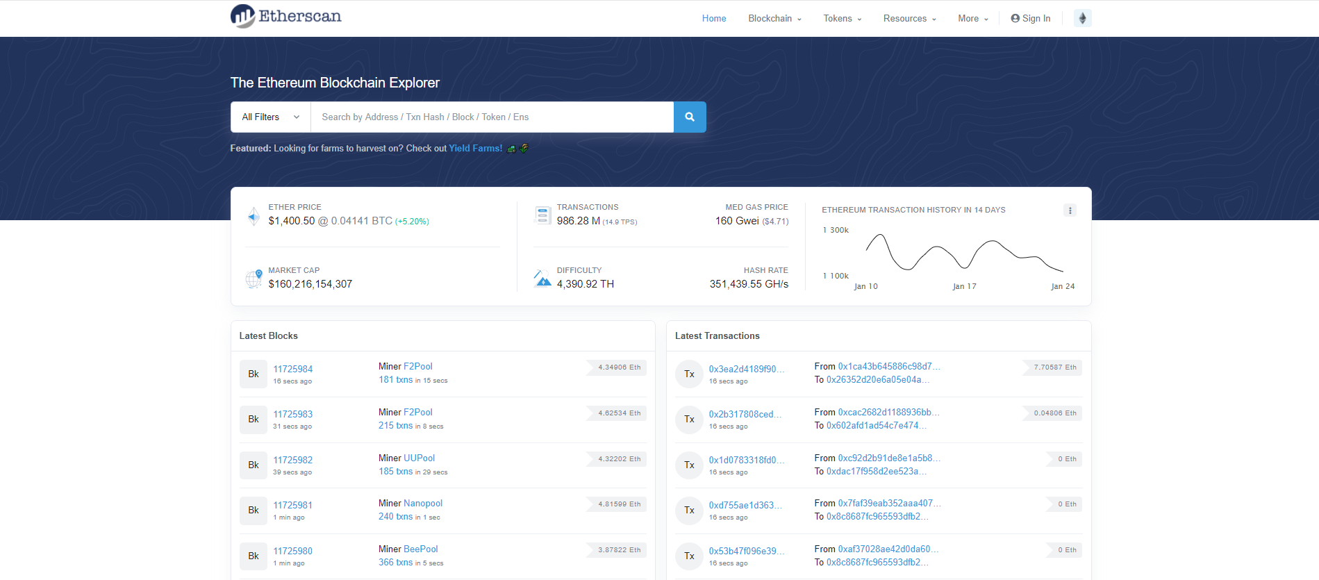
Task: Open sender address 0xc92d2b91de8e1a5b8
Action: pos(889,458)
